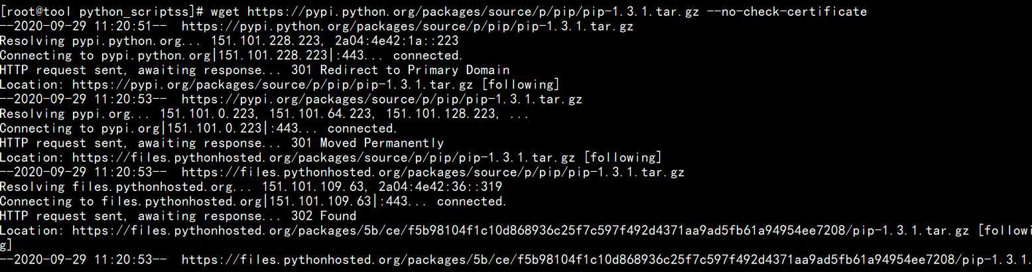The width and height of the screenshot is (1032, 272).
Task: Click the long hash URL in the last Location line
Action: (522, 230)
